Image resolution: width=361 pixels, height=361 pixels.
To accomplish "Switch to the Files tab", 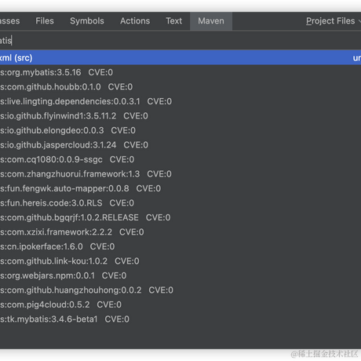I will click(45, 21).
